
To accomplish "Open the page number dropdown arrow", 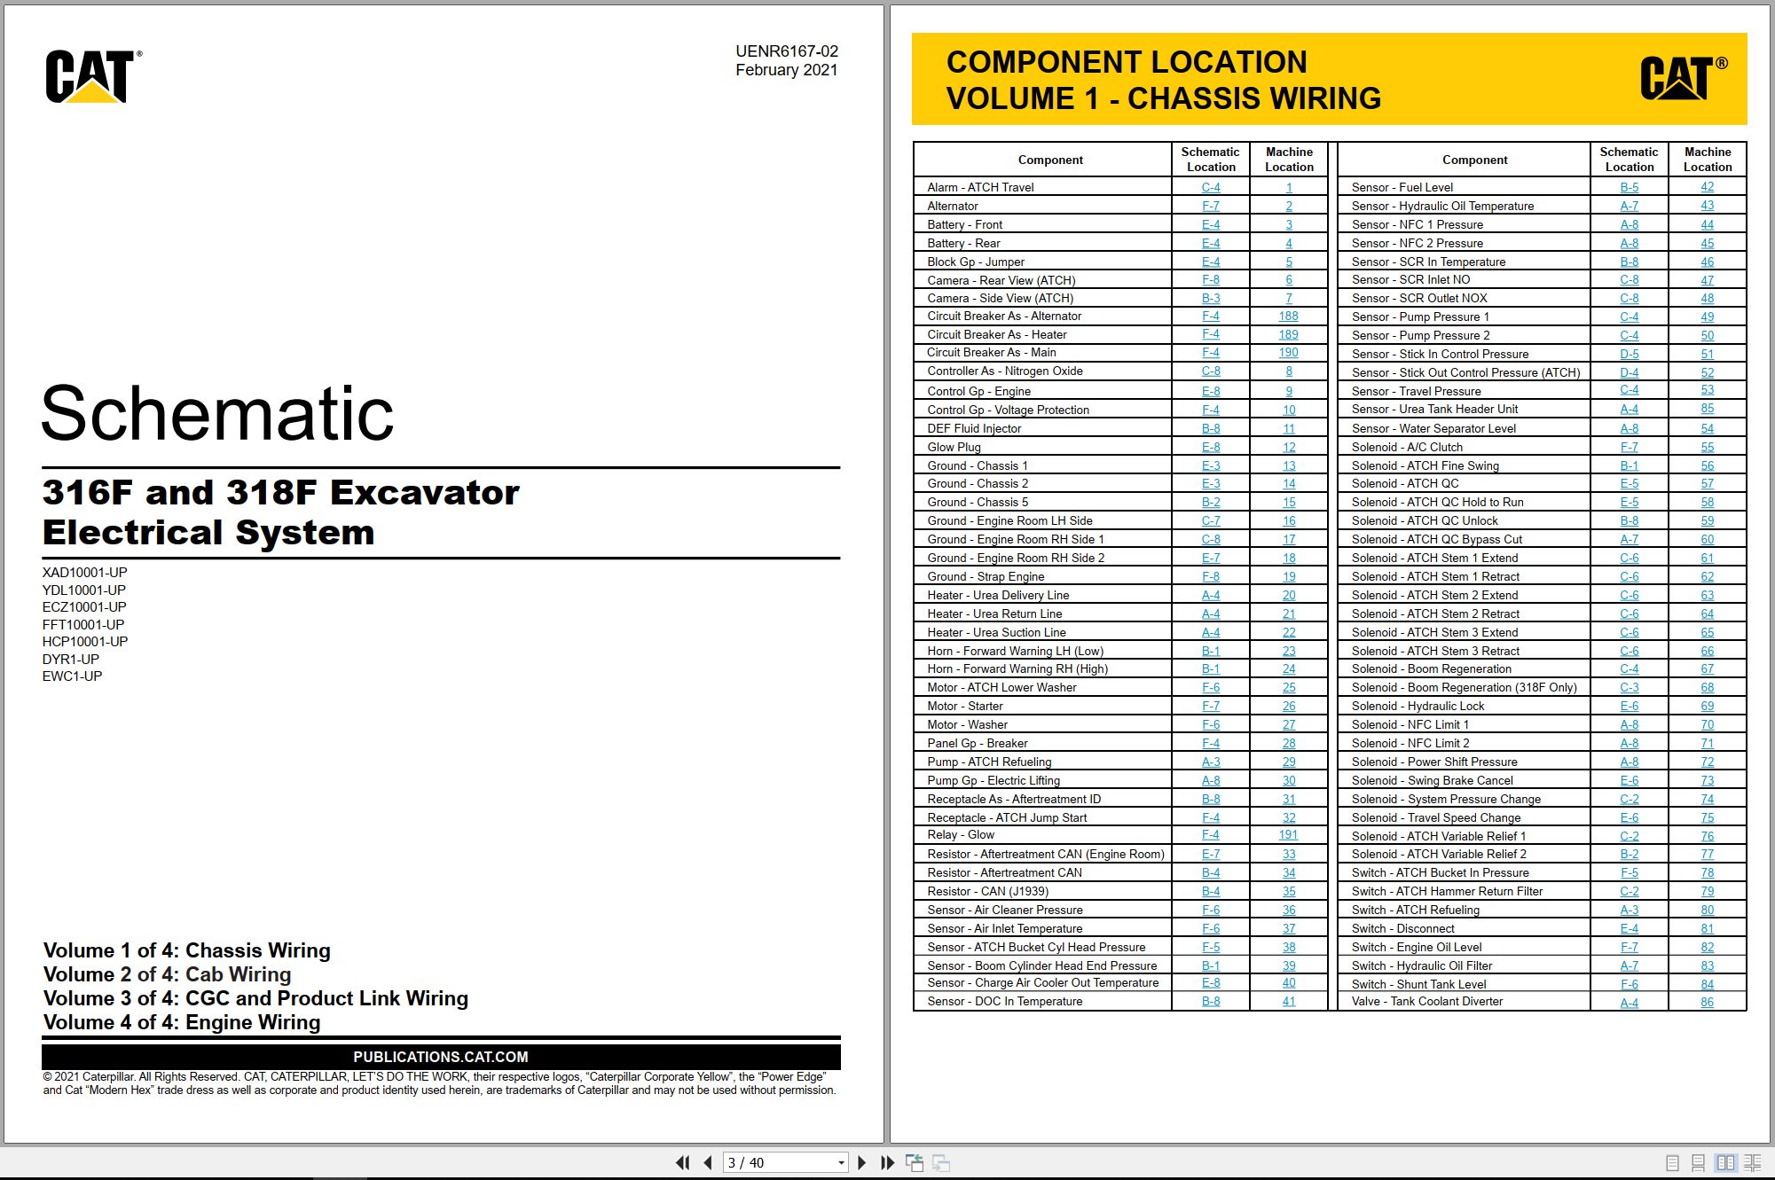I will click(841, 1162).
